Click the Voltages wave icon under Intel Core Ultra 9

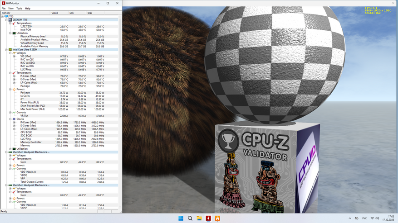pyautogui.click(x=14, y=53)
